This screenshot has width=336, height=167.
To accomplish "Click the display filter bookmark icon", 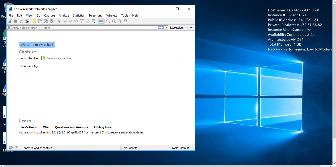I will (x=9, y=28).
